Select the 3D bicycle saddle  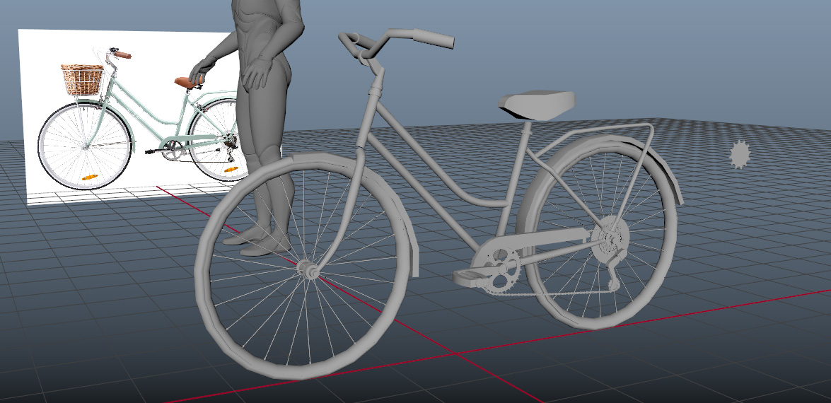click(536, 104)
